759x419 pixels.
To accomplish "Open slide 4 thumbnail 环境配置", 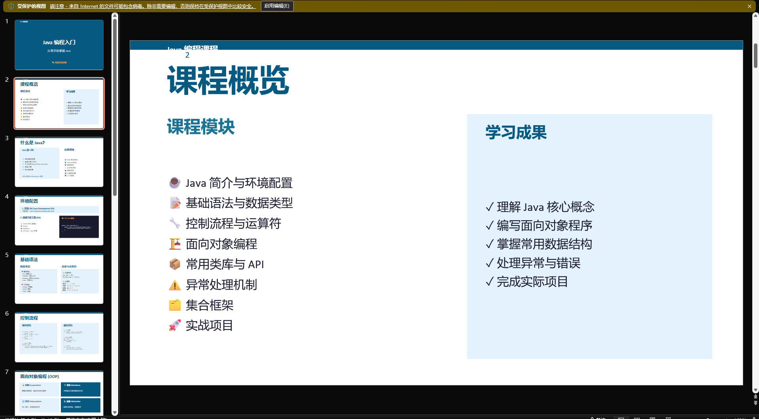I will tap(59, 220).
